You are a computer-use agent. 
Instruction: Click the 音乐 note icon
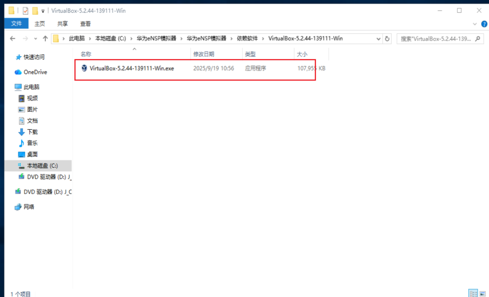point(21,143)
